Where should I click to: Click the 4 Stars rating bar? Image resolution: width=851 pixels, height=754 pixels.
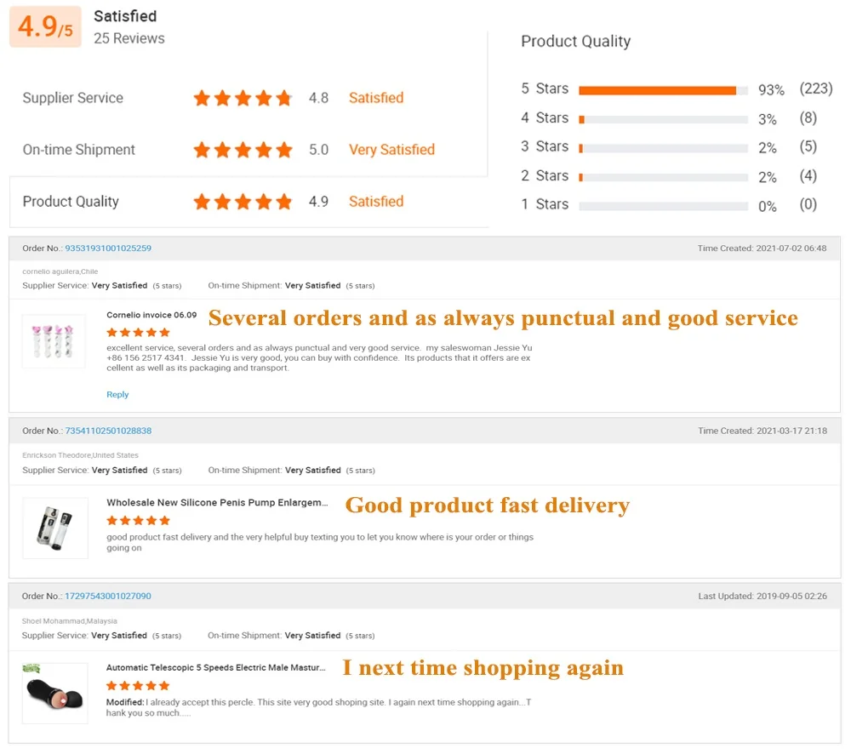click(662, 119)
